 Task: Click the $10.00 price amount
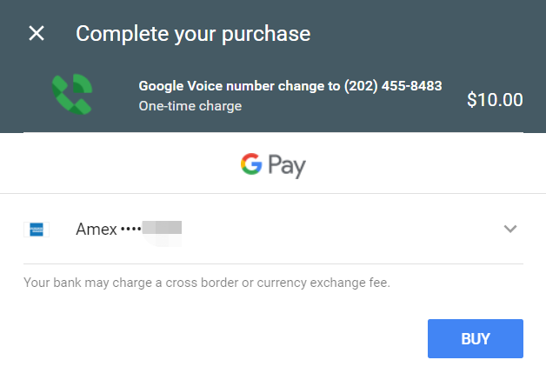(495, 100)
